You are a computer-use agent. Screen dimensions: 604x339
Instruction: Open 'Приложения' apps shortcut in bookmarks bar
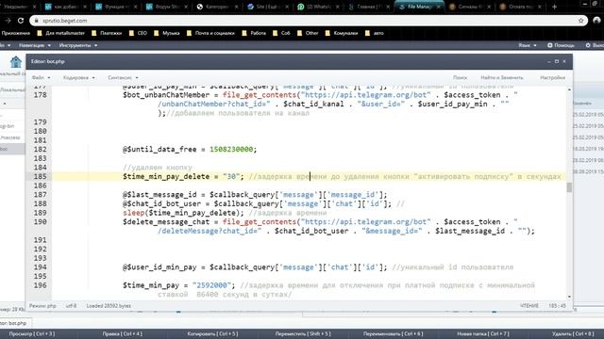pyautogui.click(x=15, y=33)
